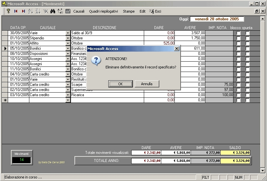Toggle blocco checkbox for Stipendio row

click(x=238, y=38)
